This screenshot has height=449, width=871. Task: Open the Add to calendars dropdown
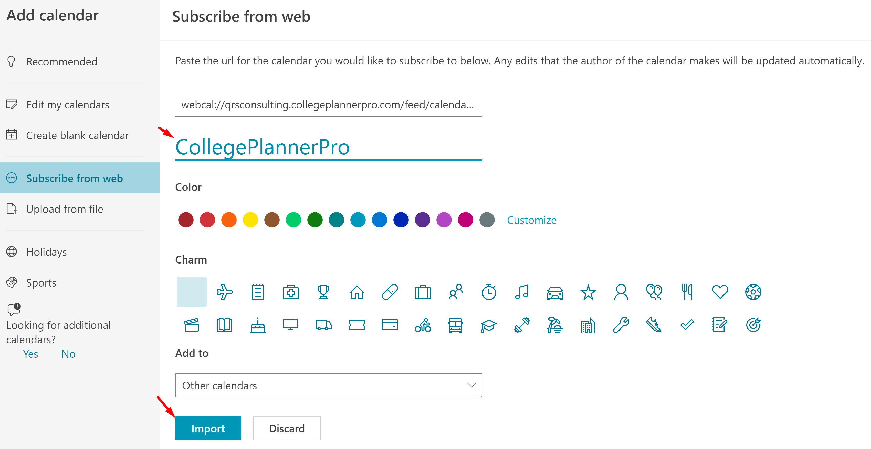coord(329,385)
